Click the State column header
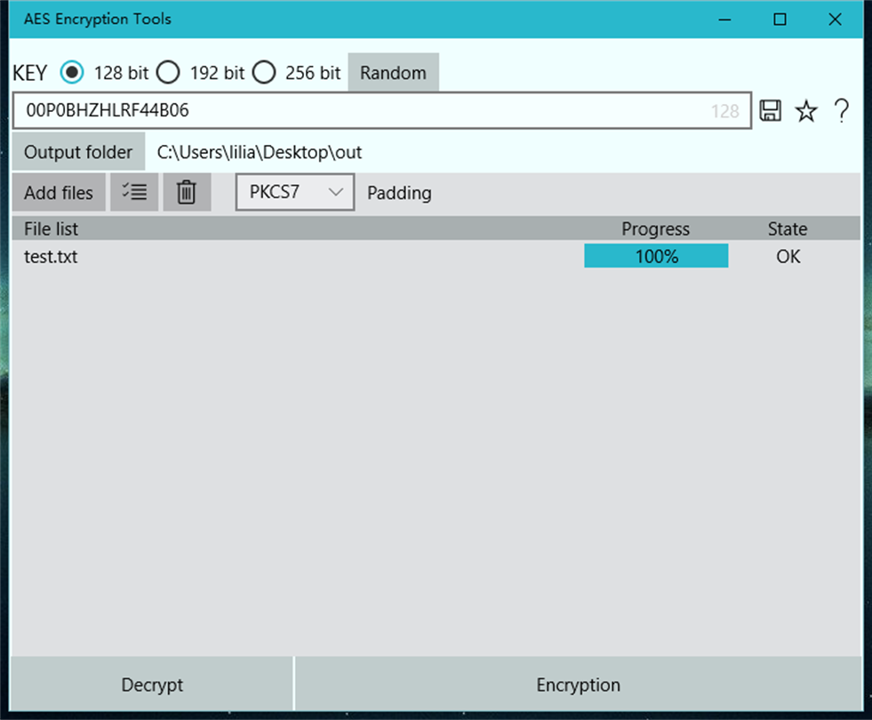This screenshot has width=872, height=720. pyautogui.click(x=788, y=228)
